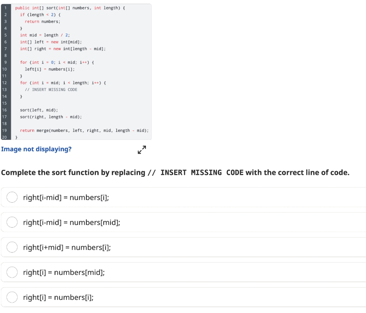The width and height of the screenshot is (366, 313).
Task: Click line number 20 in the code gutter
Action: point(5,137)
